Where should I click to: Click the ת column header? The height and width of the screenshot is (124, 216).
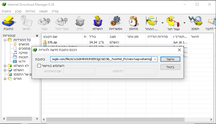point(85,37)
